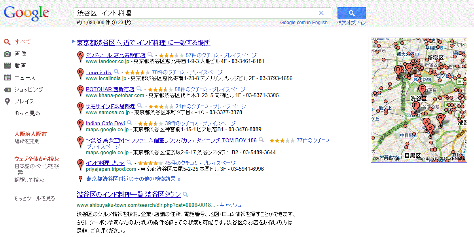Select すべて in the left sidebar

pos(23,42)
